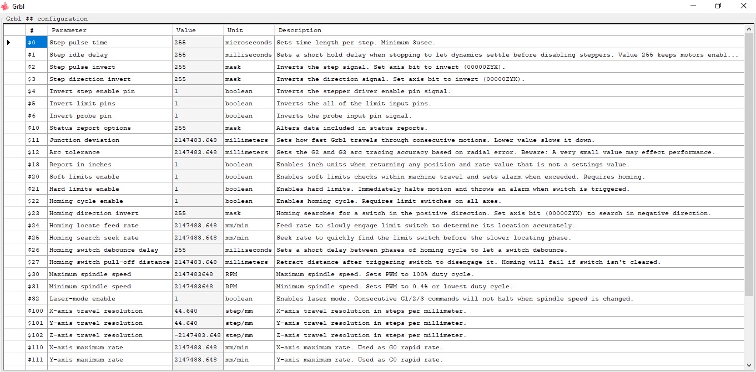Edit the Step idle delay value
The image size is (756, 372).
[198, 55]
